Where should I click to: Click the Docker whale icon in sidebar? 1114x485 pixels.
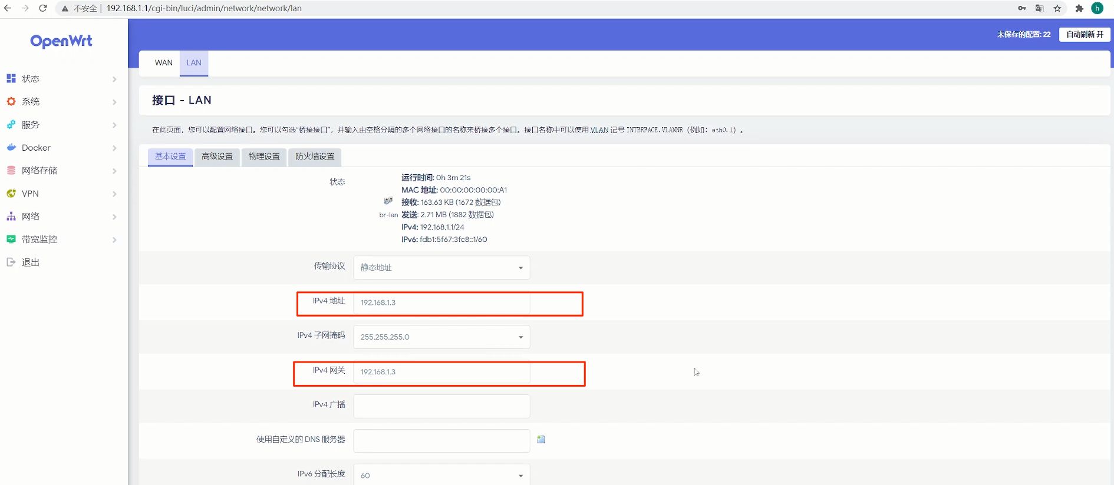(11, 147)
